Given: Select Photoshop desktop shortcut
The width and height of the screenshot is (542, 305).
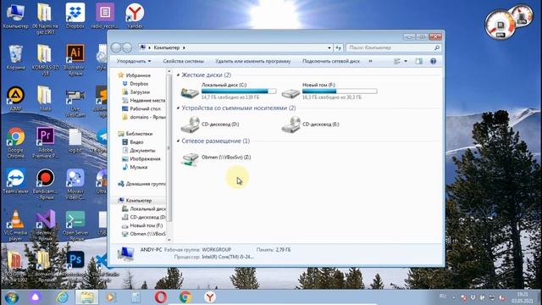Looking at the screenshot, I should [x=75, y=260].
